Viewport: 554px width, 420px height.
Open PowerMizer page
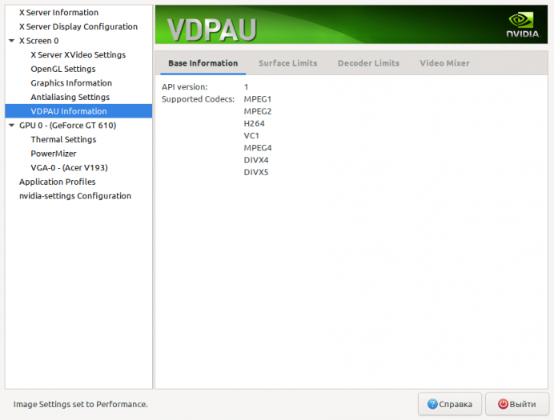[x=54, y=154]
